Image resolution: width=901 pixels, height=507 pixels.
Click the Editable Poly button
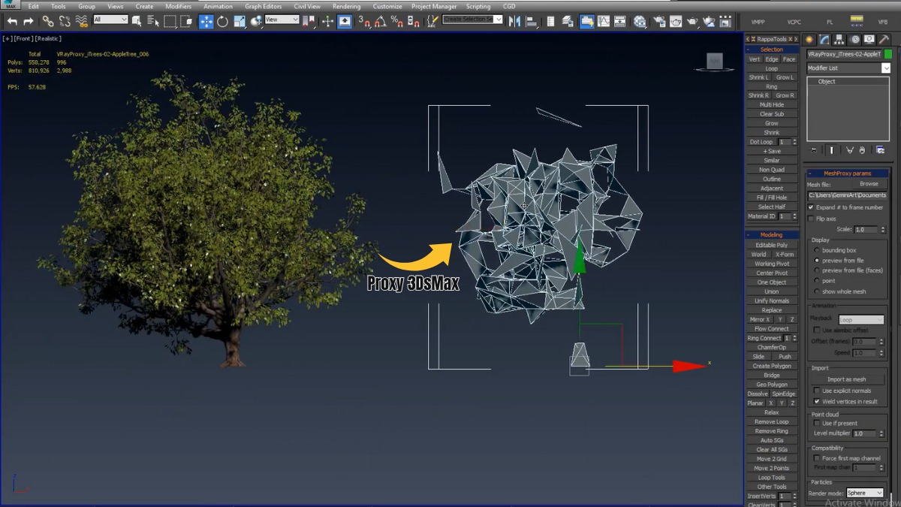coord(771,245)
